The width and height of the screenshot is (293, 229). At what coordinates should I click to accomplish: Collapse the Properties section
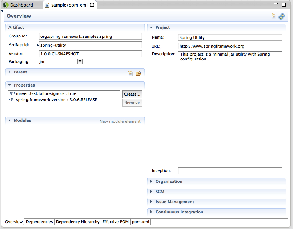coord(9,85)
